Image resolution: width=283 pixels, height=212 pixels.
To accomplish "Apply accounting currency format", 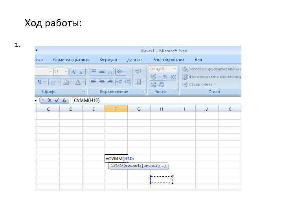I will click(x=153, y=77).
